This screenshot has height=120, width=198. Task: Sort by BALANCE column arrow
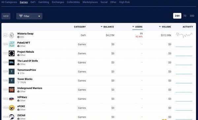coord(102,27)
